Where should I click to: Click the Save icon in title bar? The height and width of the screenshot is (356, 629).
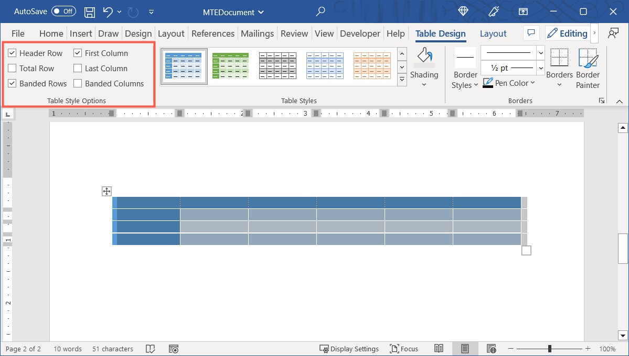[x=90, y=12]
